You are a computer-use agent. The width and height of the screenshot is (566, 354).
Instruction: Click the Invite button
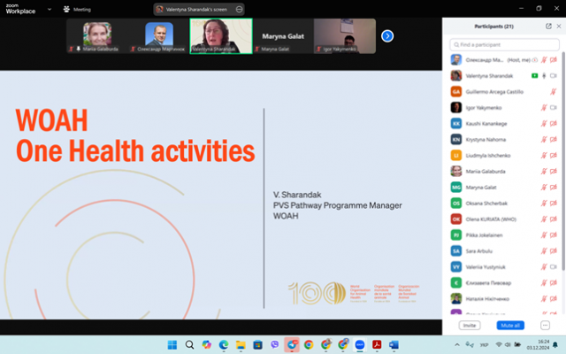click(470, 326)
